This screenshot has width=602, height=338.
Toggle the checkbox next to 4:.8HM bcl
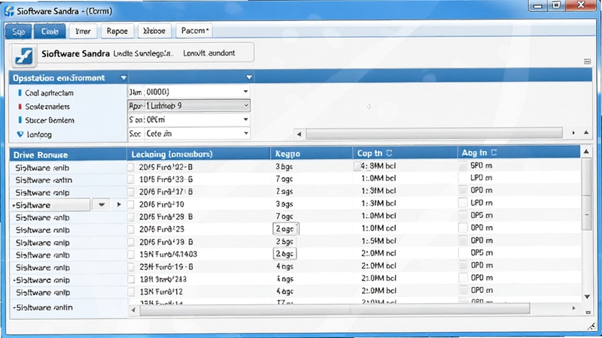tap(357, 166)
